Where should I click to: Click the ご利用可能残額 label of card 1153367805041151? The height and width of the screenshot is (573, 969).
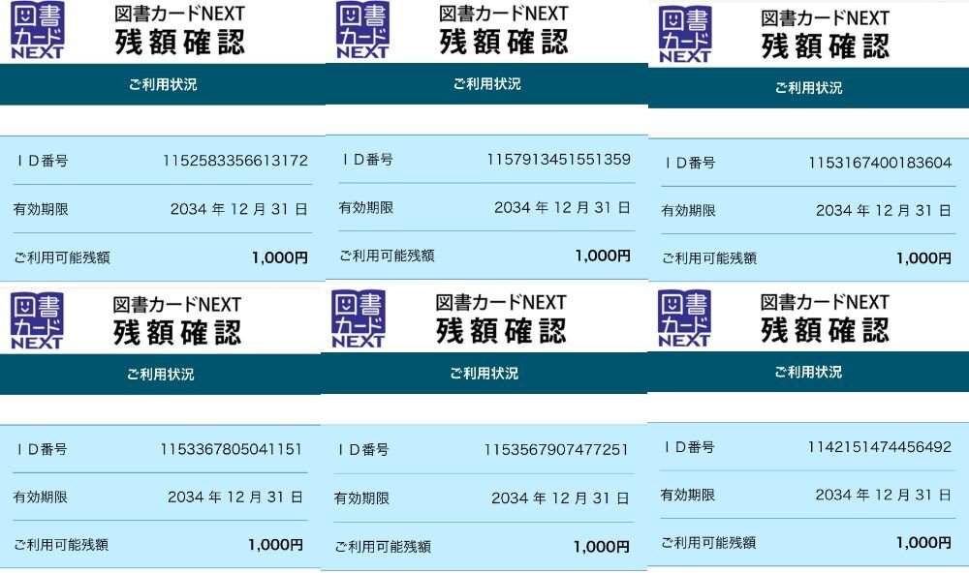point(61,545)
